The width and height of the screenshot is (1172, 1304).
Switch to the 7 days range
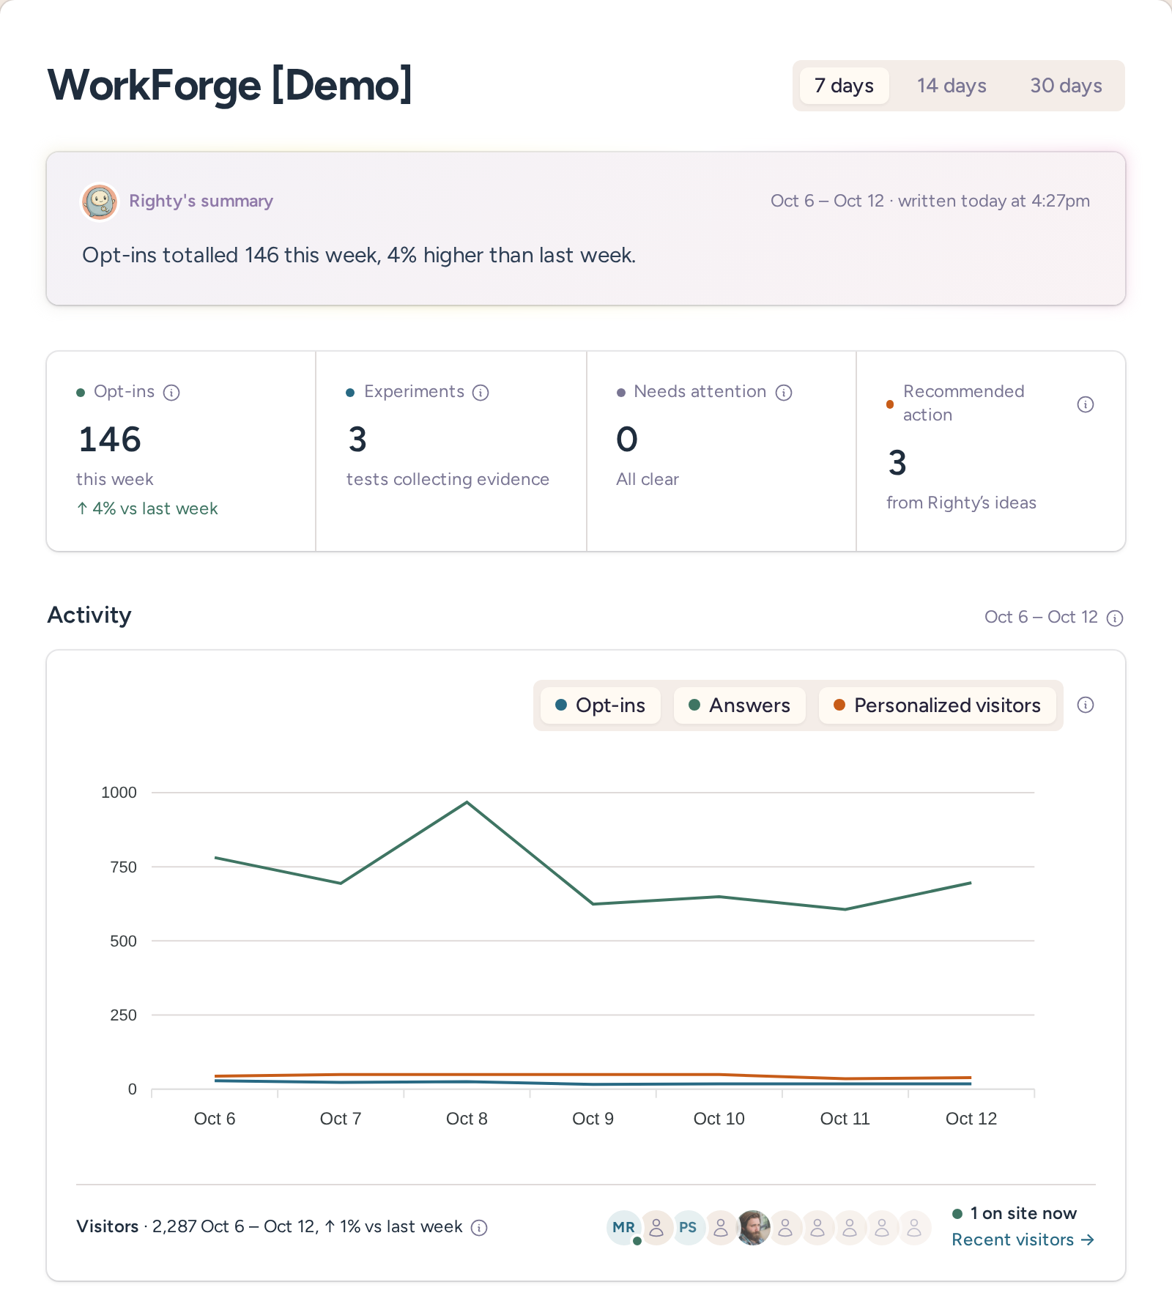coord(844,86)
